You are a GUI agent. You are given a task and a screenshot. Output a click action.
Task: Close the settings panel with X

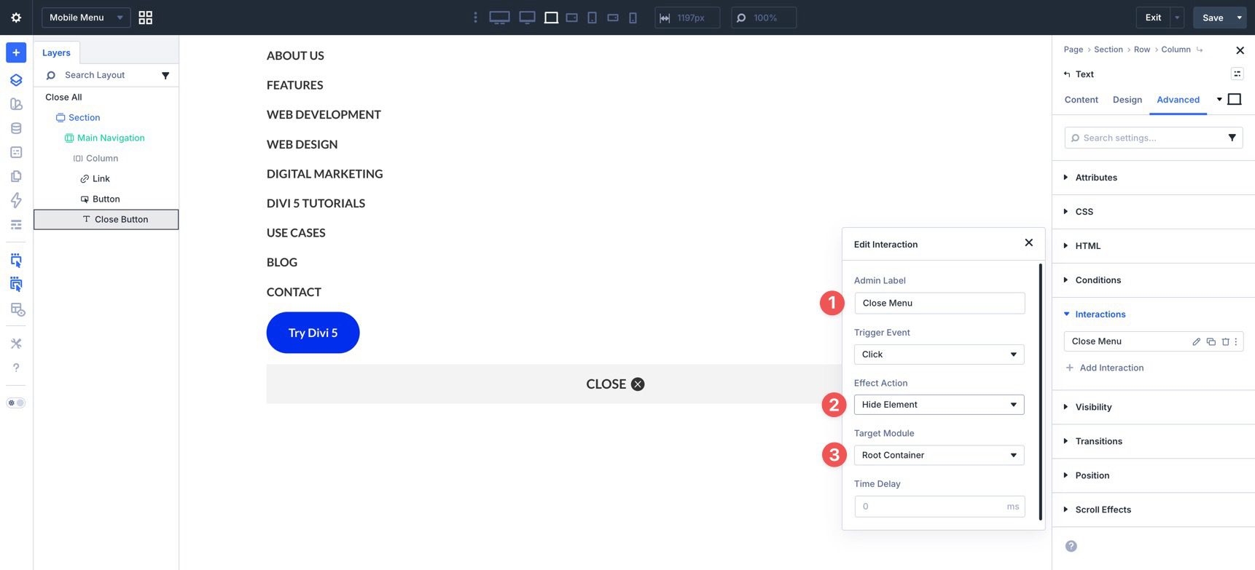click(x=1240, y=50)
